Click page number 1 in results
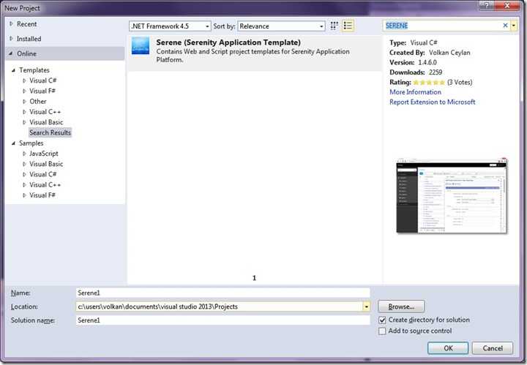Image resolution: width=527 pixels, height=365 pixels. tap(254, 278)
